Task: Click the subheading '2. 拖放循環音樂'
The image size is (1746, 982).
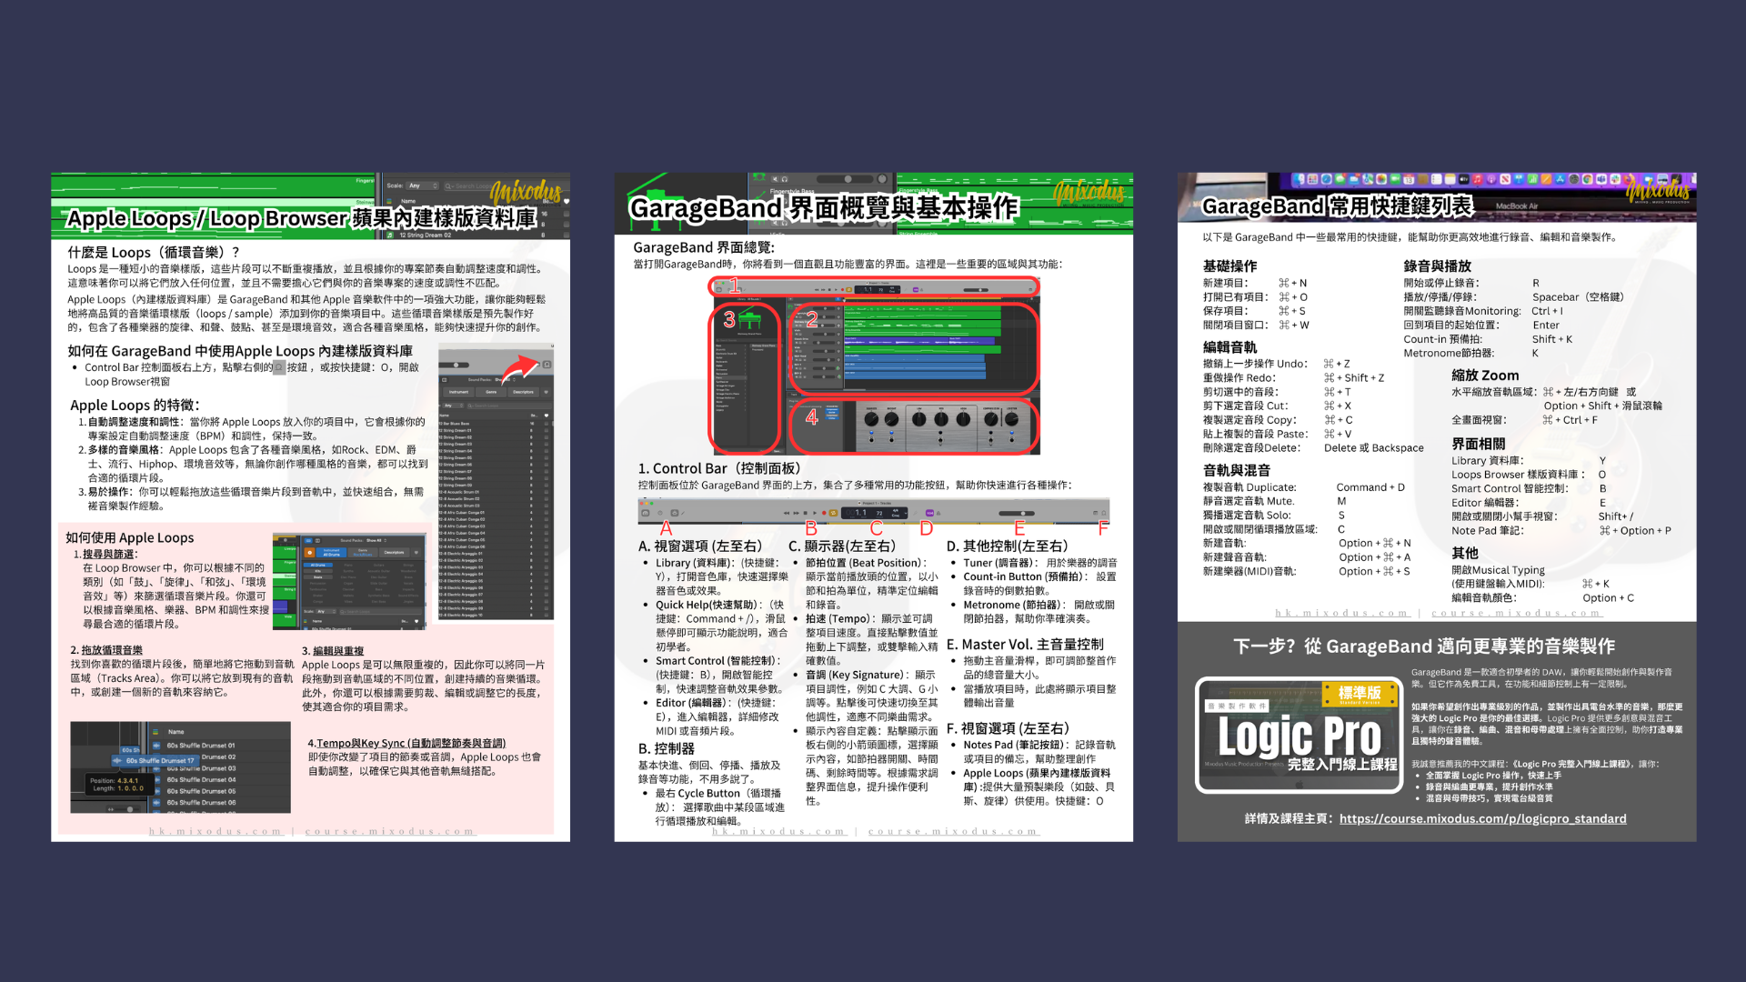Action: (x=106, y=650)
